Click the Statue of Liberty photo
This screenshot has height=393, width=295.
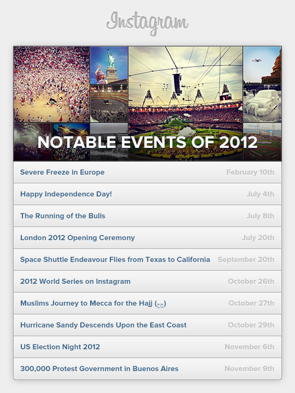(x=109, y=65)
